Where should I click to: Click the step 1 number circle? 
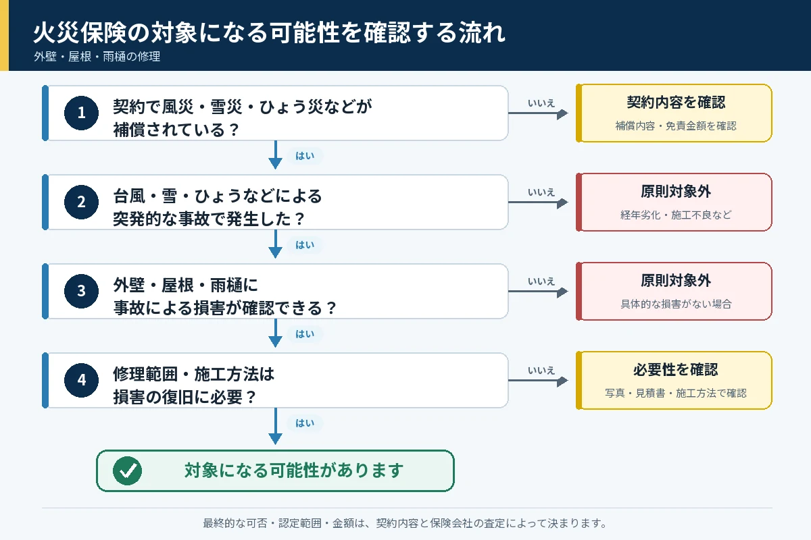(x=82, y=113)
